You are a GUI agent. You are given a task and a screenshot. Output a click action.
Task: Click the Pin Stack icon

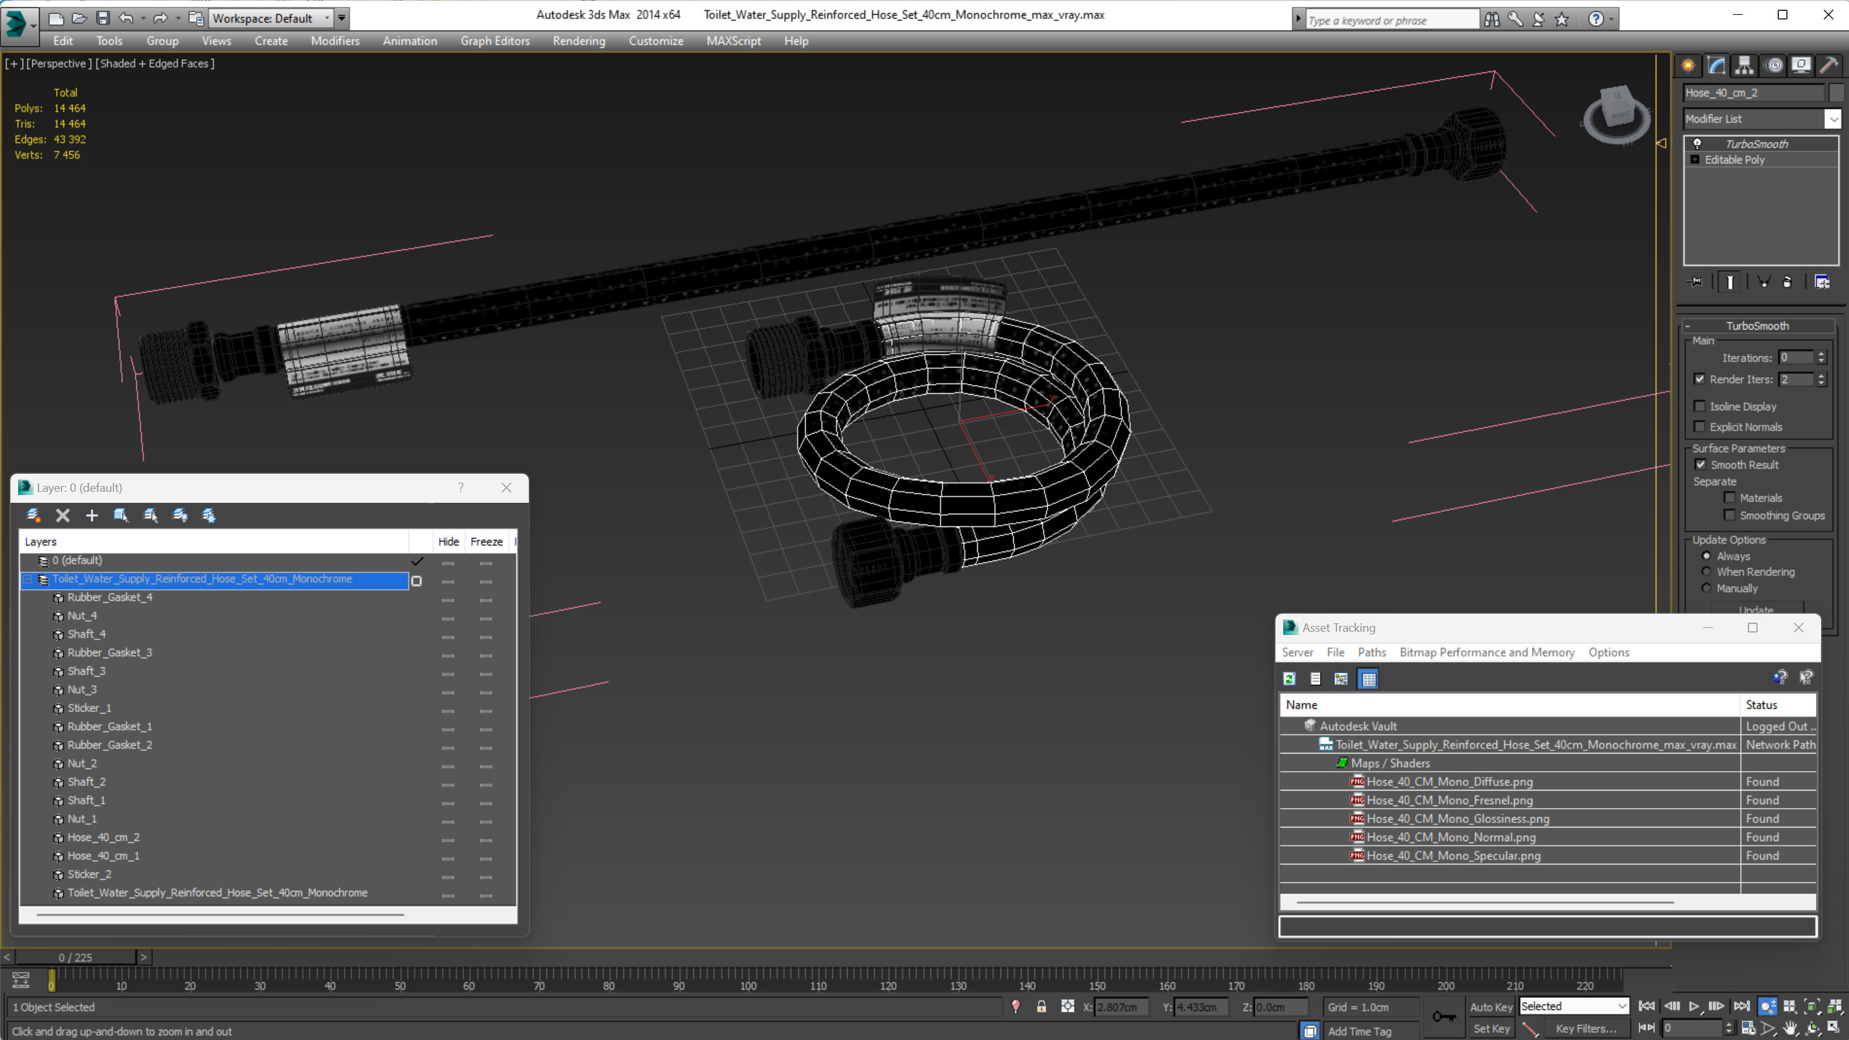[x=1695, y=282]
